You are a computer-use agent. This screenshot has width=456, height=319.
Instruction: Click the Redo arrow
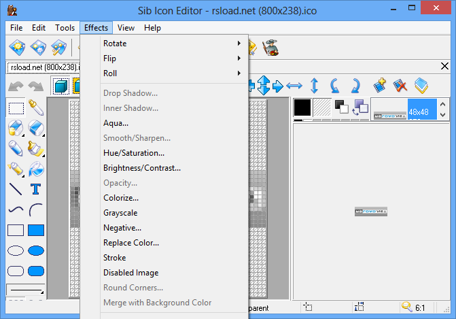[x=36, y=86]
